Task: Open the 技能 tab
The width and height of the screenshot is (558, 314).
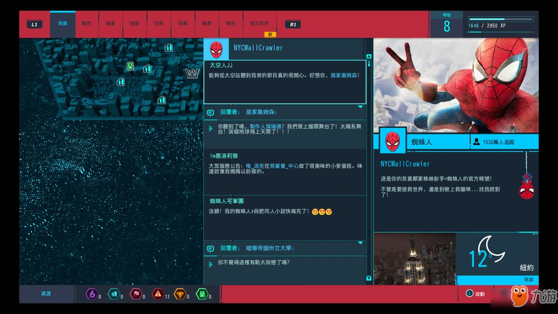Action: click(135, 24)
